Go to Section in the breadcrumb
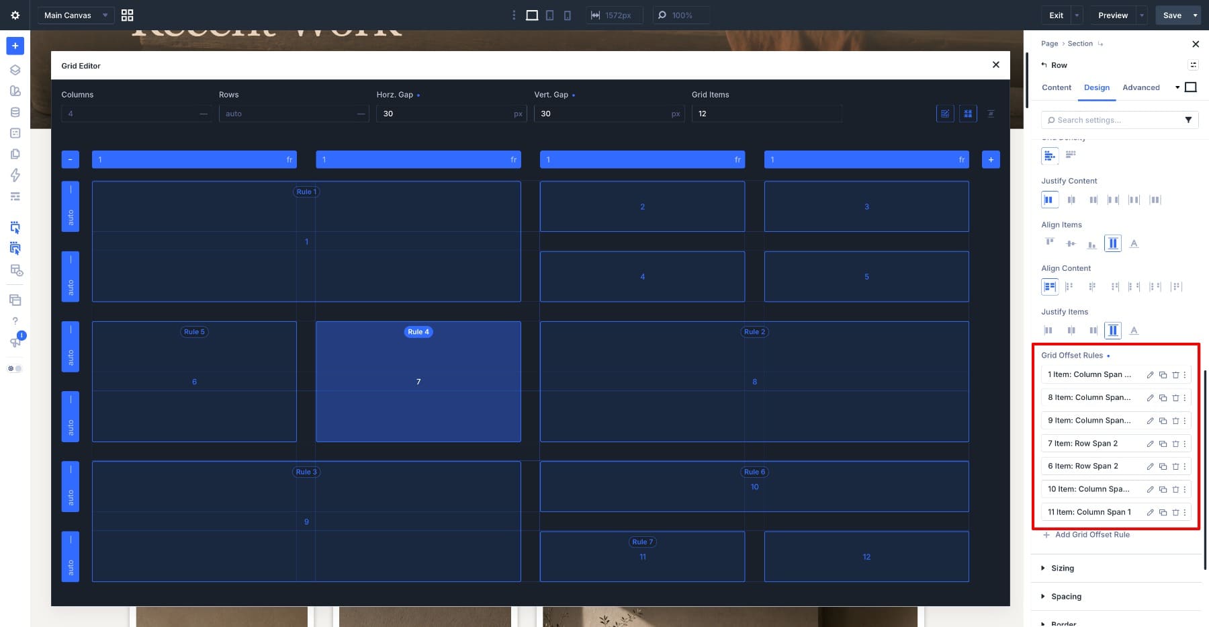 (1080, 44)
